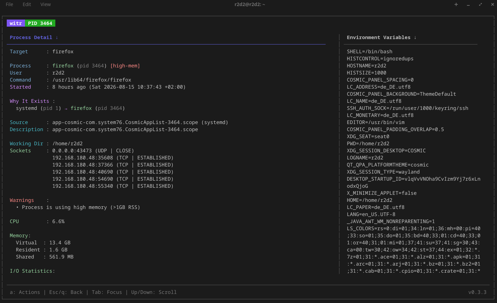497x303 pixels.
Task: Focus the Environment Variables panel header
Action: 379,37
